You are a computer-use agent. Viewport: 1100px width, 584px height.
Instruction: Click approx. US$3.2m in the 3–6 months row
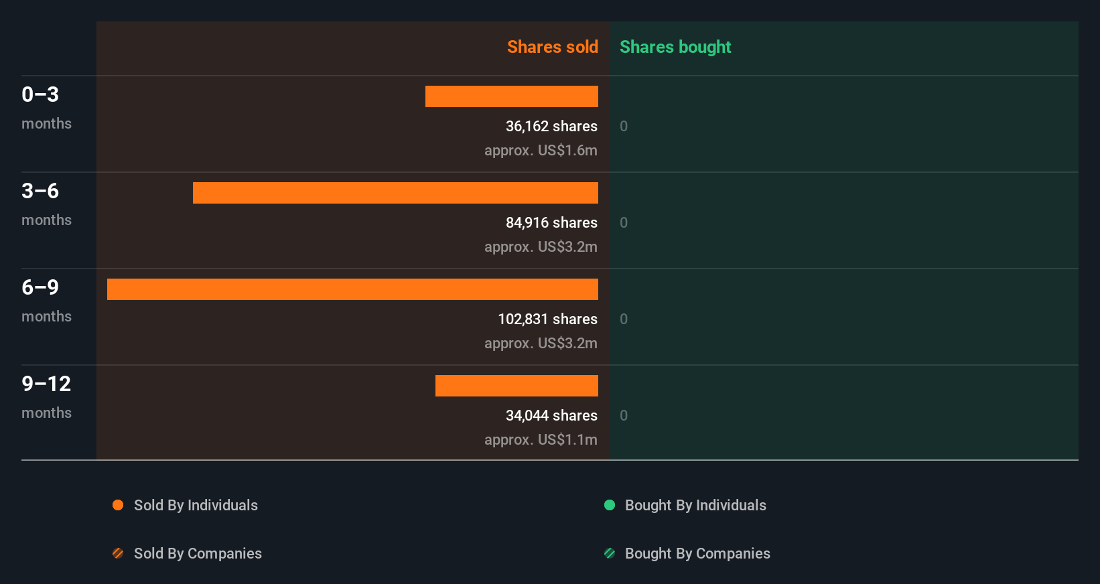click(541, 247)
